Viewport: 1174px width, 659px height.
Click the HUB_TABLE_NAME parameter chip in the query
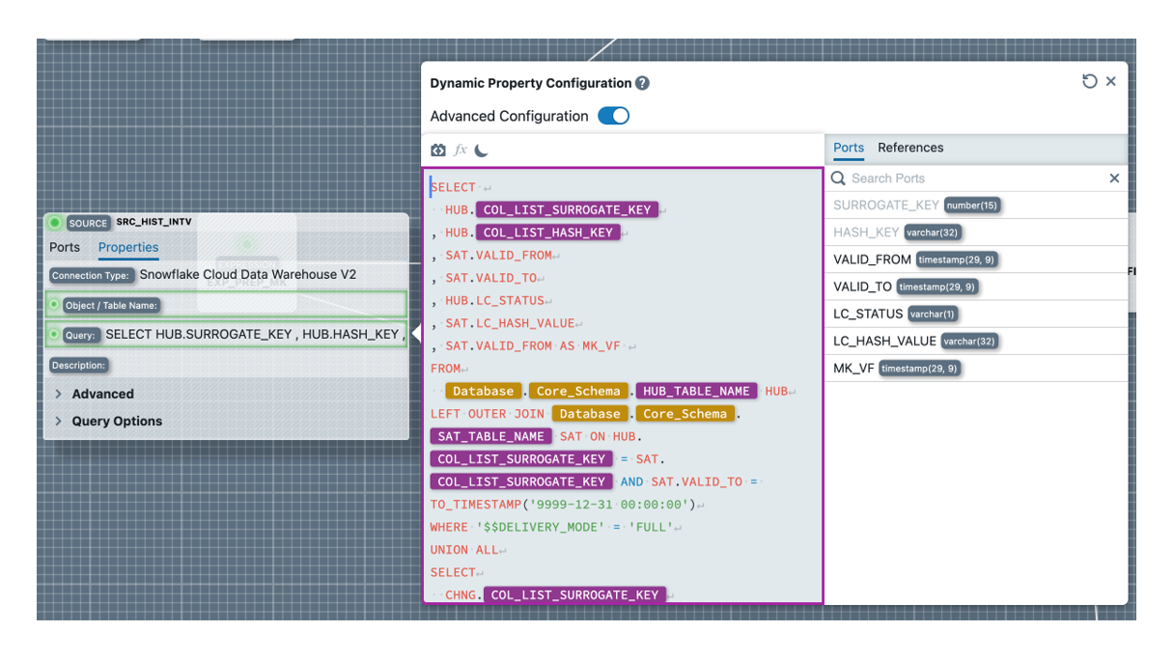click(x=696, y=391)
